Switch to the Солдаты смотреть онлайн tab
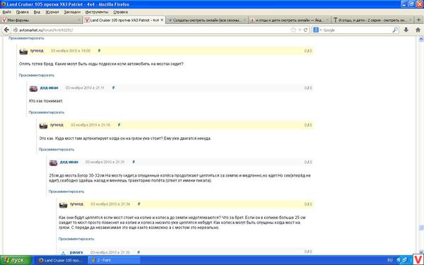The image size is (424, 265). tap(207, 20)
